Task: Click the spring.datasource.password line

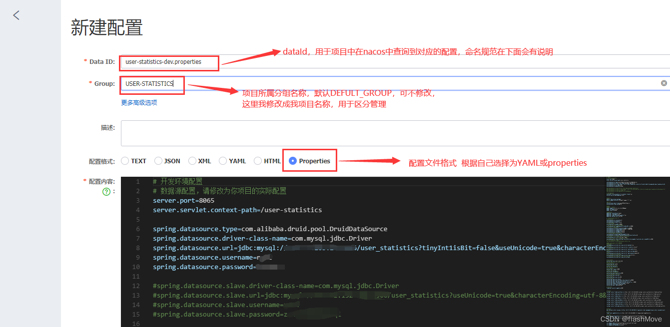Action: 218,267
